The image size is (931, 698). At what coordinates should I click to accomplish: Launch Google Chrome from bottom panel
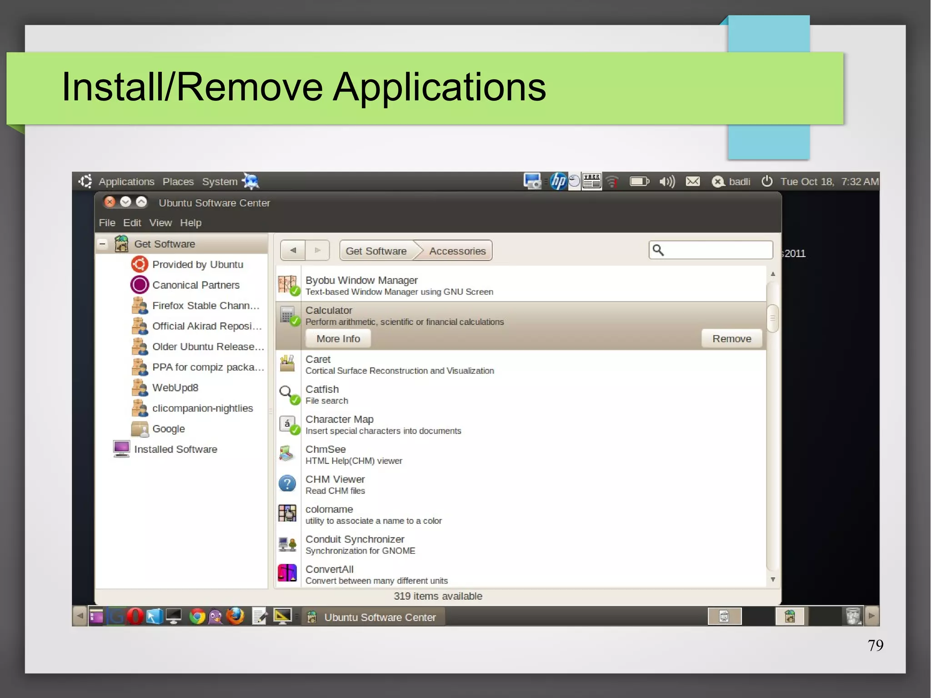point(197,617)
